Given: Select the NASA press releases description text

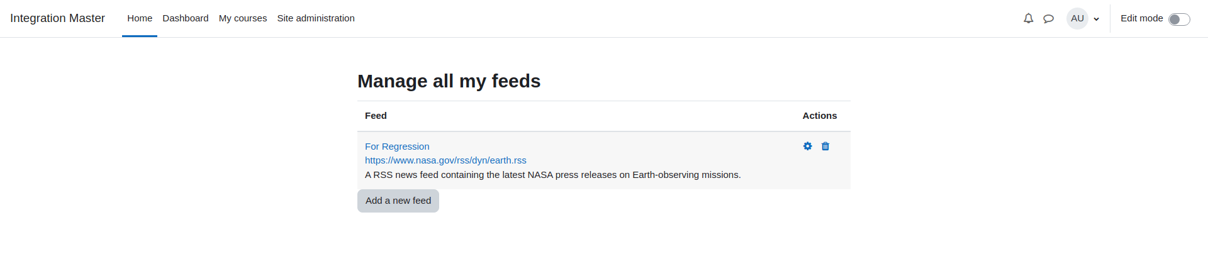Looking at the screenshot, I should 553,175.
